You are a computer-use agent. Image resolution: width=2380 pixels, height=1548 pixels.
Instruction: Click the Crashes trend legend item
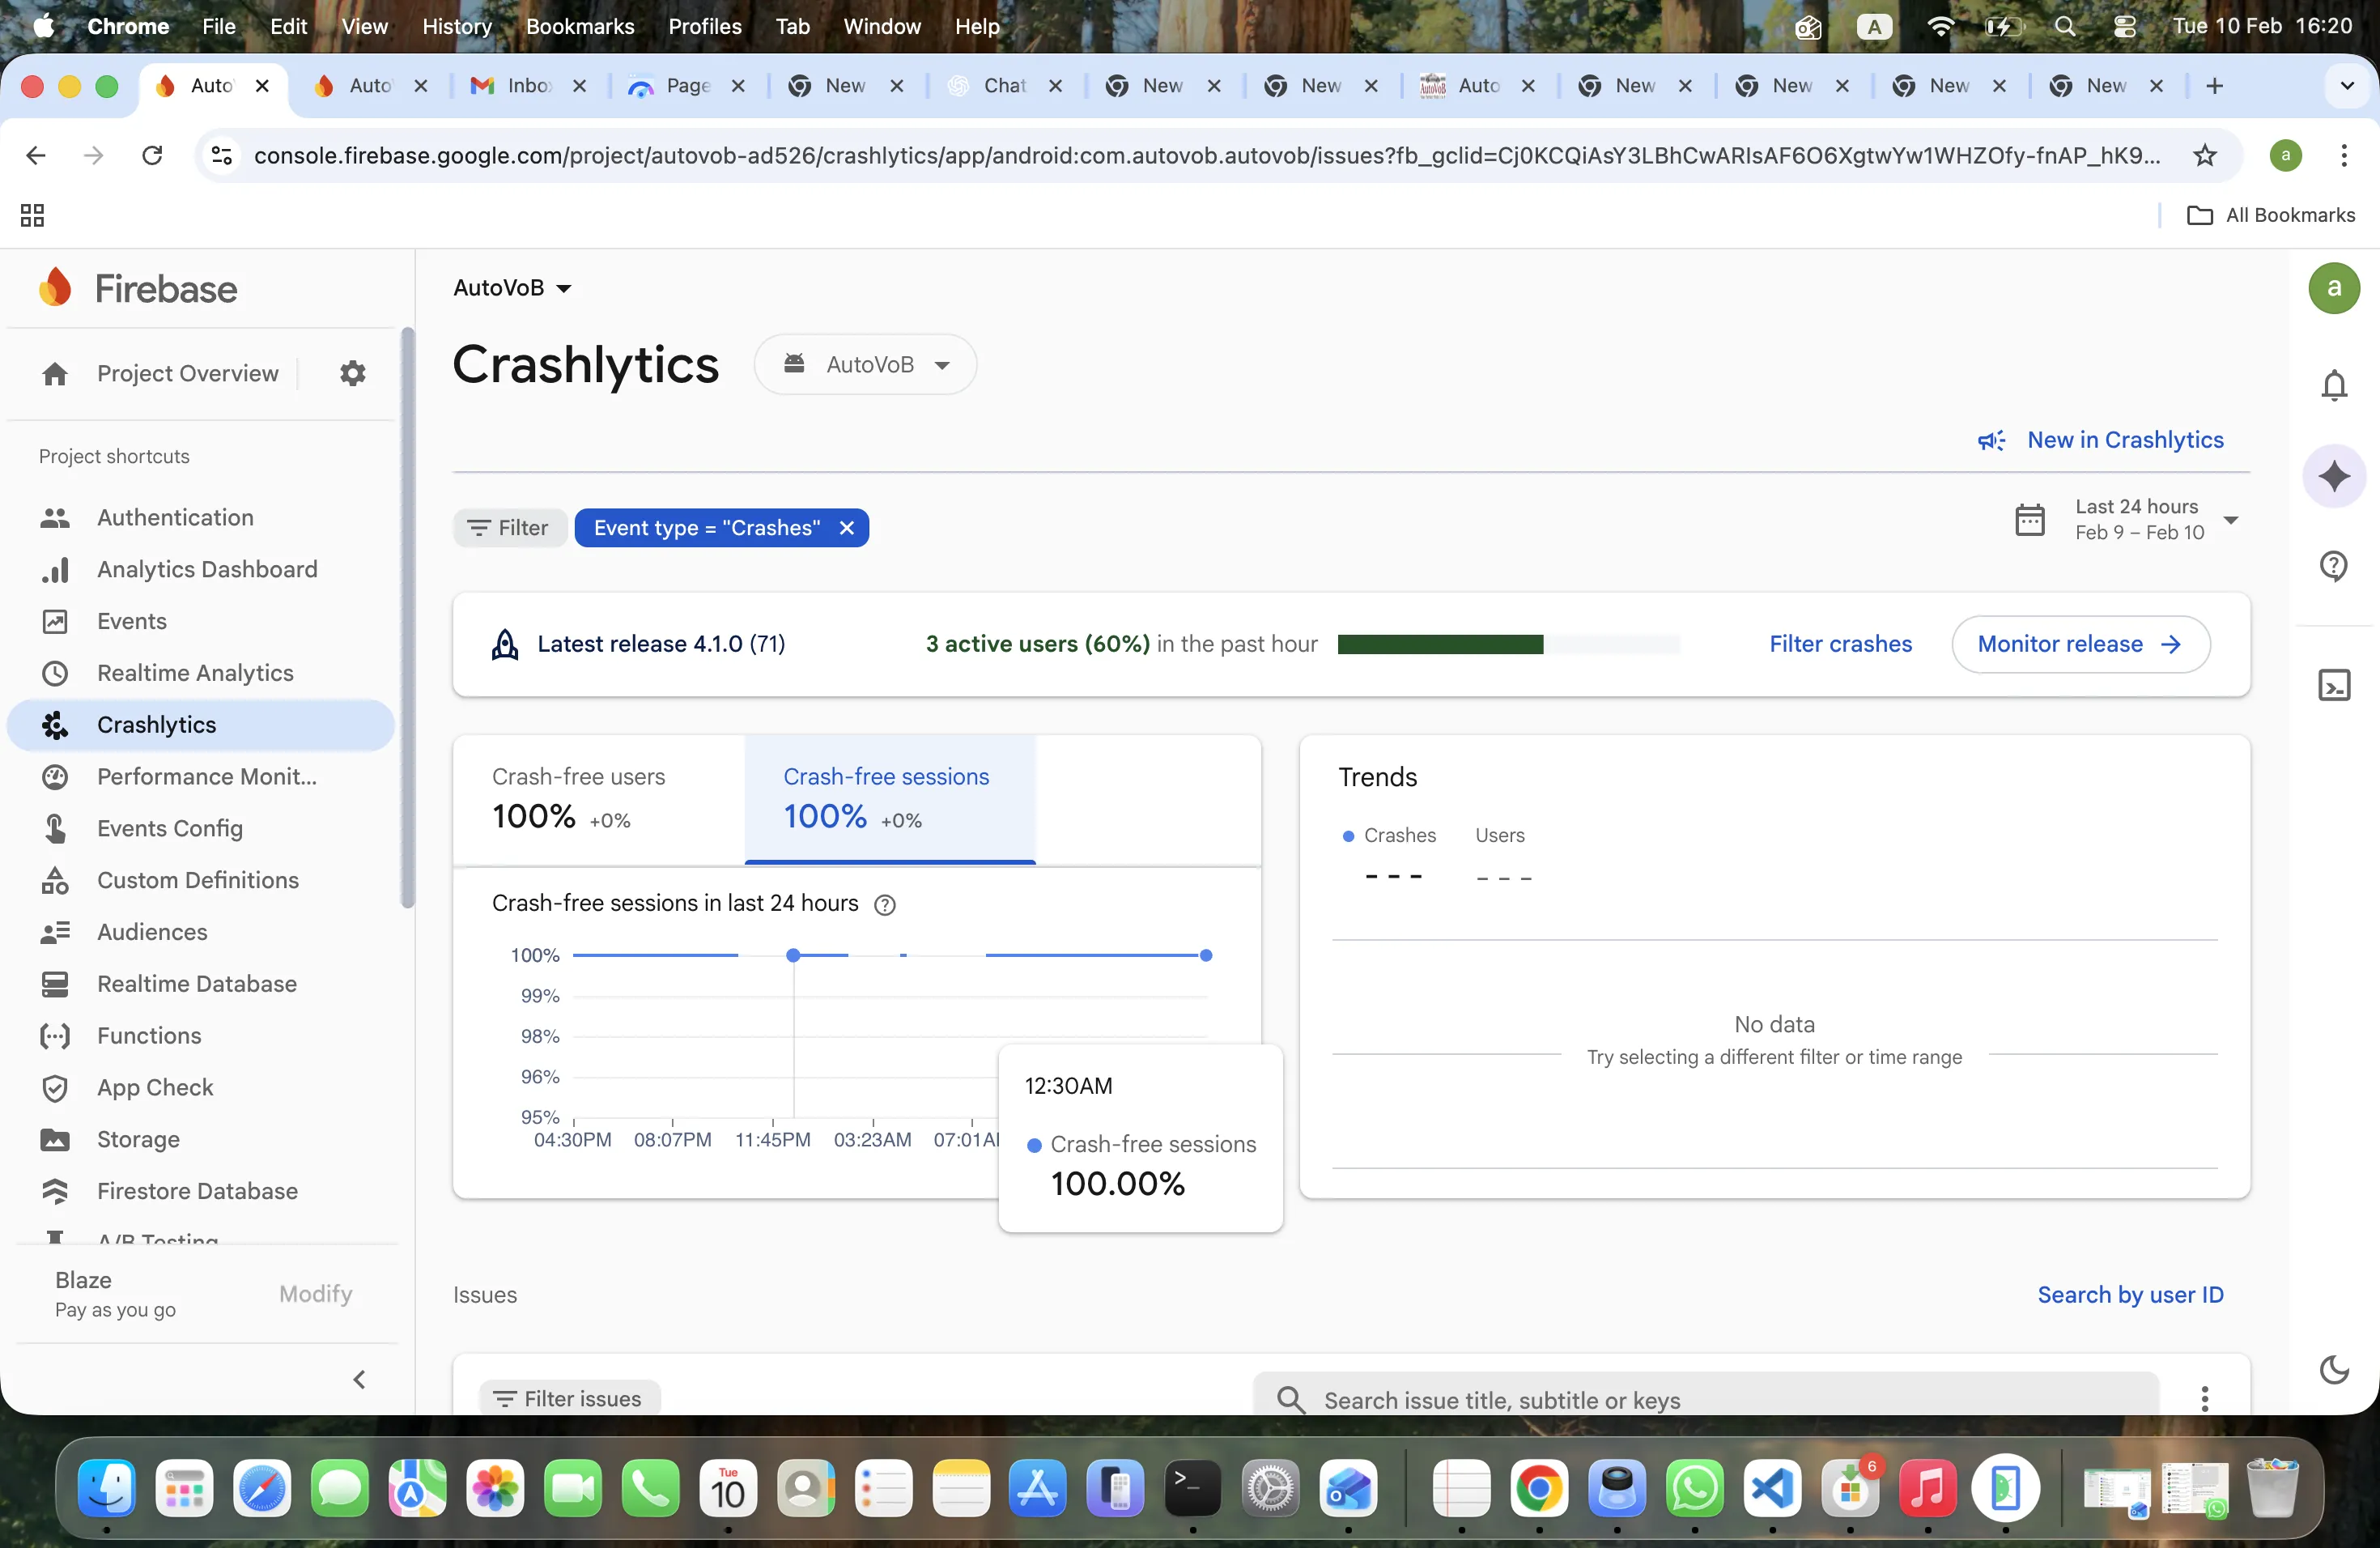pyautogui.click(x=1389, y=836)
